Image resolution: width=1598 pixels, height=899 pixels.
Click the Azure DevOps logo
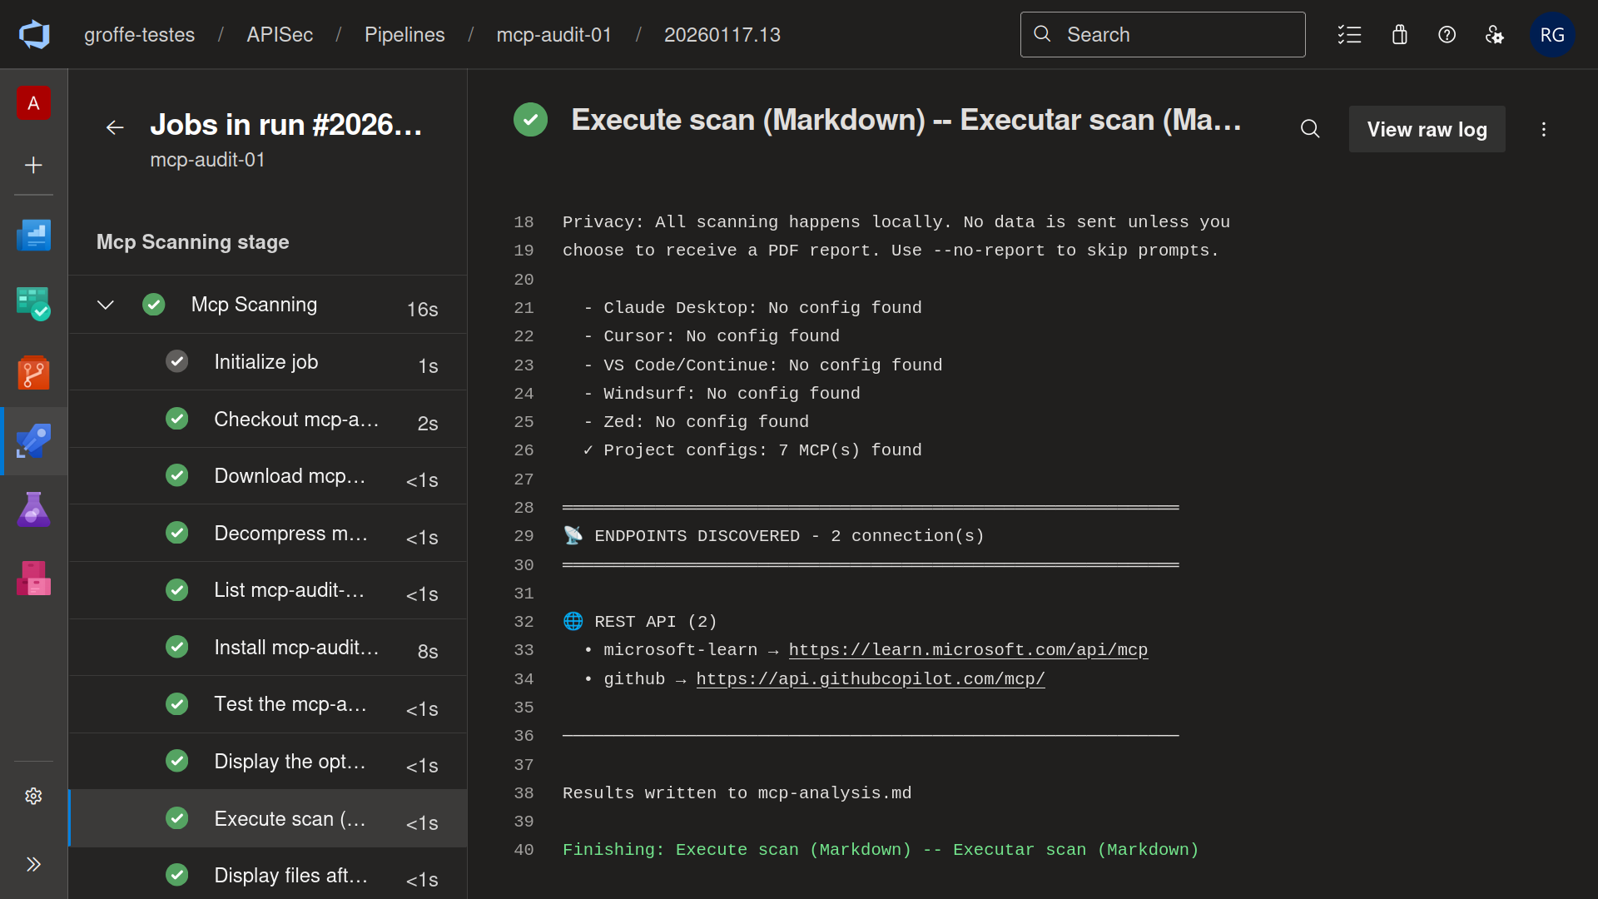tap(34, 35)
